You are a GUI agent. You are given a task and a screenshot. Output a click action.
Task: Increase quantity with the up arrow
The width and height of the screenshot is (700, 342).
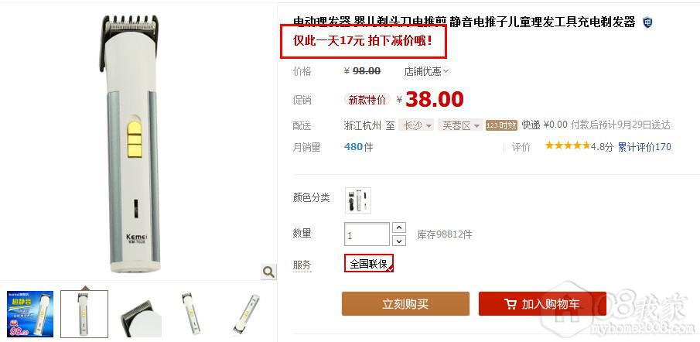[x=398, y=227]
